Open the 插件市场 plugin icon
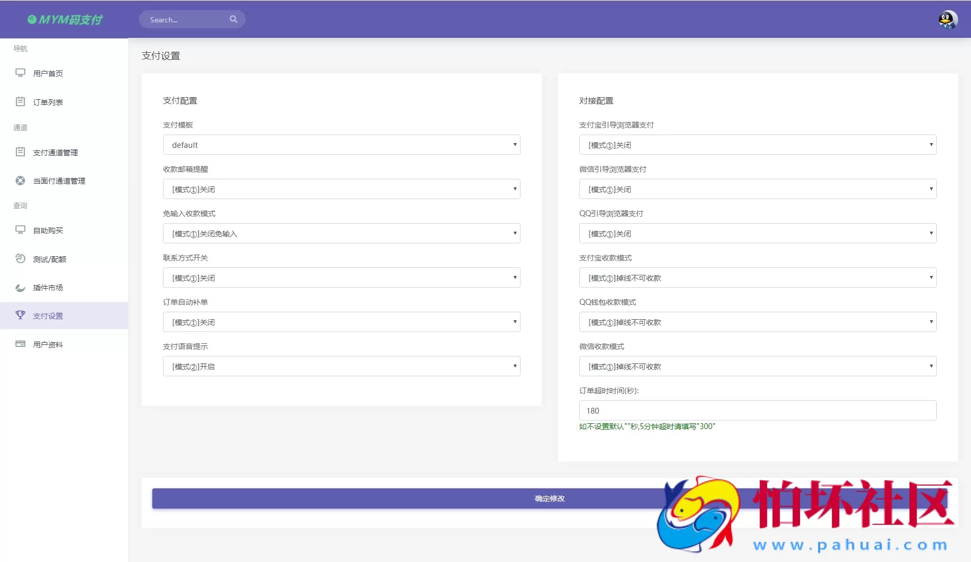The height and width of the screenshot is (562, 971). 20,287
